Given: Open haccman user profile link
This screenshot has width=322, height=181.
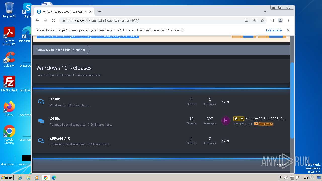Looking at the screenshot, I should [266, 124].
